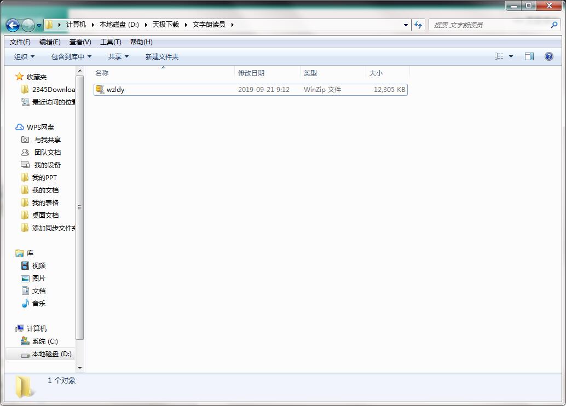This screenshot has width=566, height=406.
Task: Open the 共享 dropdown
Action: point(118,57)
